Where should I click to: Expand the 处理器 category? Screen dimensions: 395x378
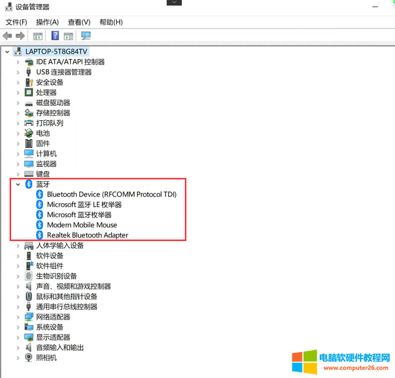point(18,93)
